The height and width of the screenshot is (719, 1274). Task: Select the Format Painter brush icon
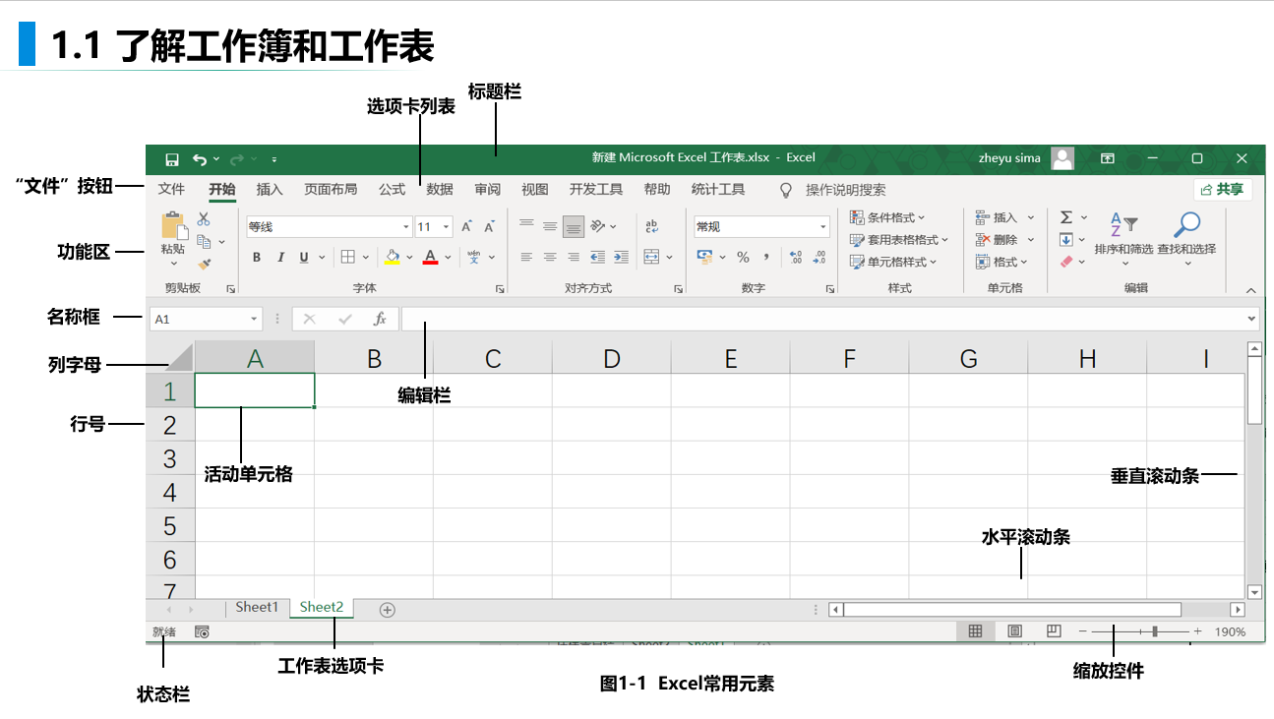[204, 263]
